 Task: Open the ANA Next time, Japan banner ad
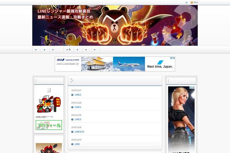pyautogui.click(x=115, y=64)
